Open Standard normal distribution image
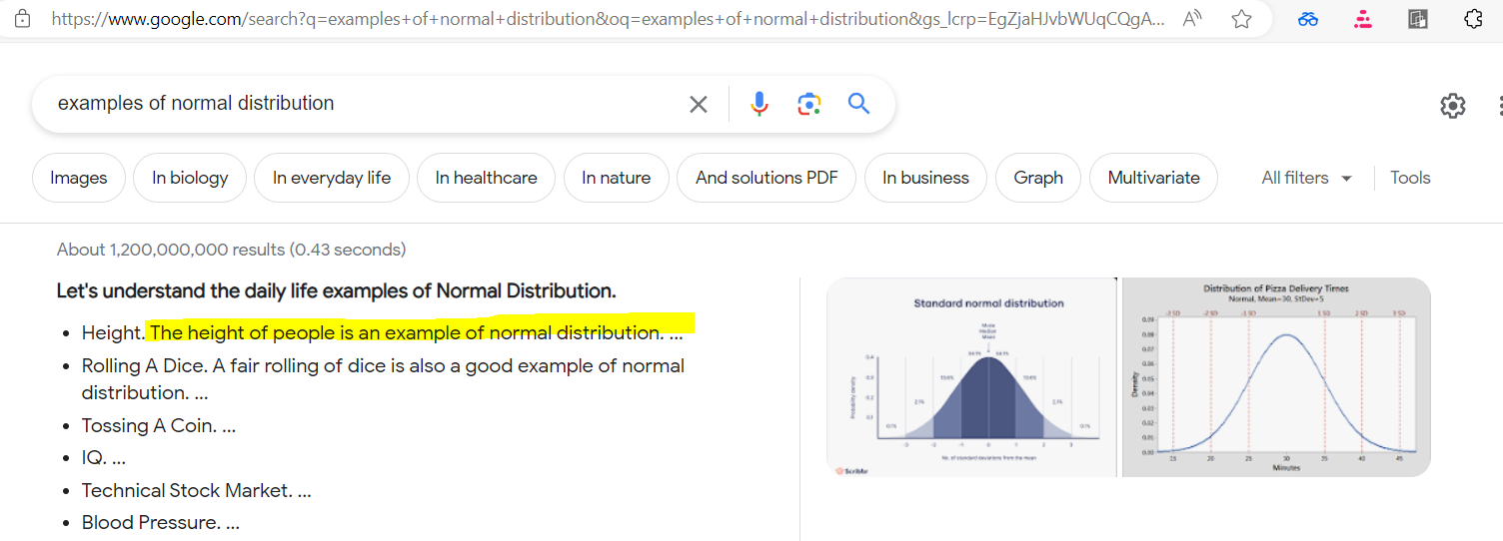This screenshot has height=541, width=1503. tap(970, 377)
